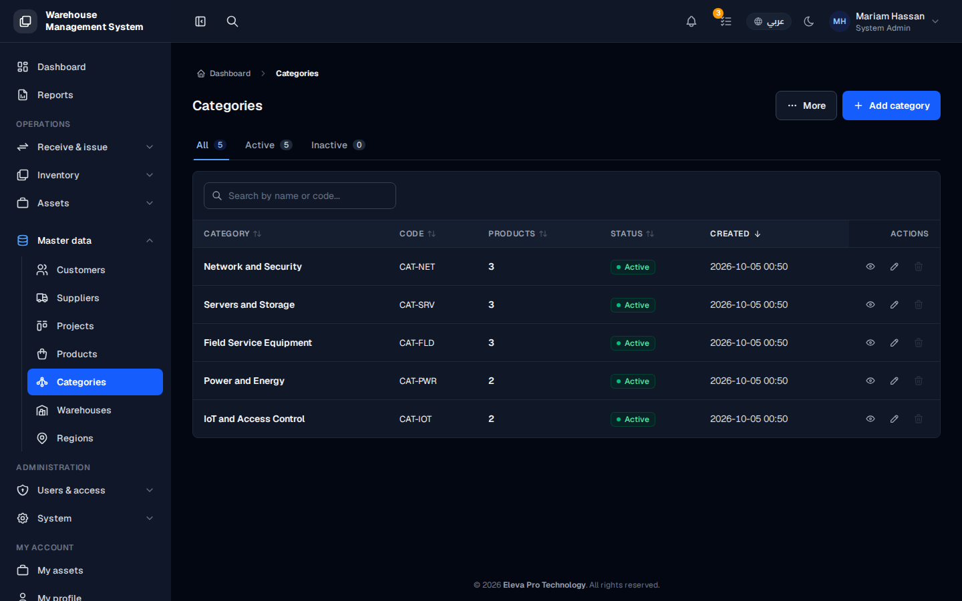The image size is (962, 601).
Task: Expand the Assets menu
Action: [x=86, y=203]
